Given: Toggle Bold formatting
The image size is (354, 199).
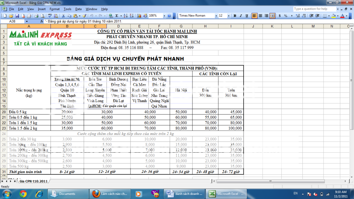Looking at the screenshot, I should tap(235, 16).
